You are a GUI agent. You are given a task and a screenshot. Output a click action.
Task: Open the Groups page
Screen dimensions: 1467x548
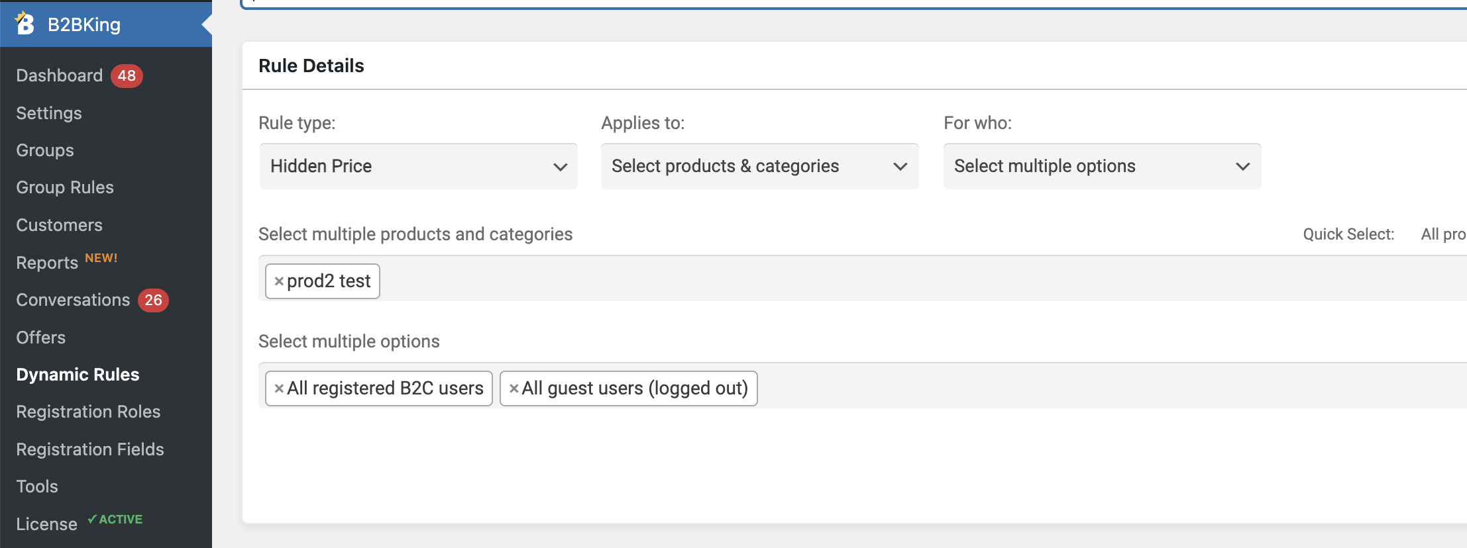coord(45,150)
